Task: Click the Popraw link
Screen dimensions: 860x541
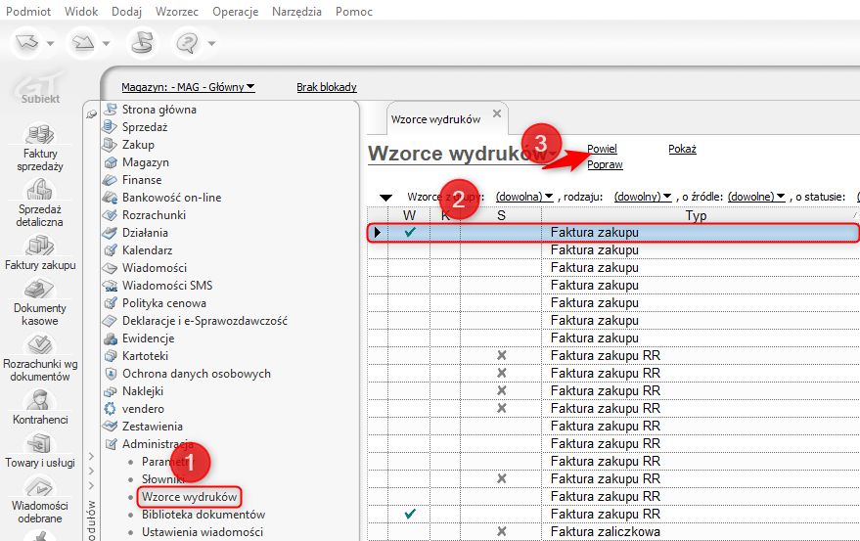Action: tap(605, 164)
